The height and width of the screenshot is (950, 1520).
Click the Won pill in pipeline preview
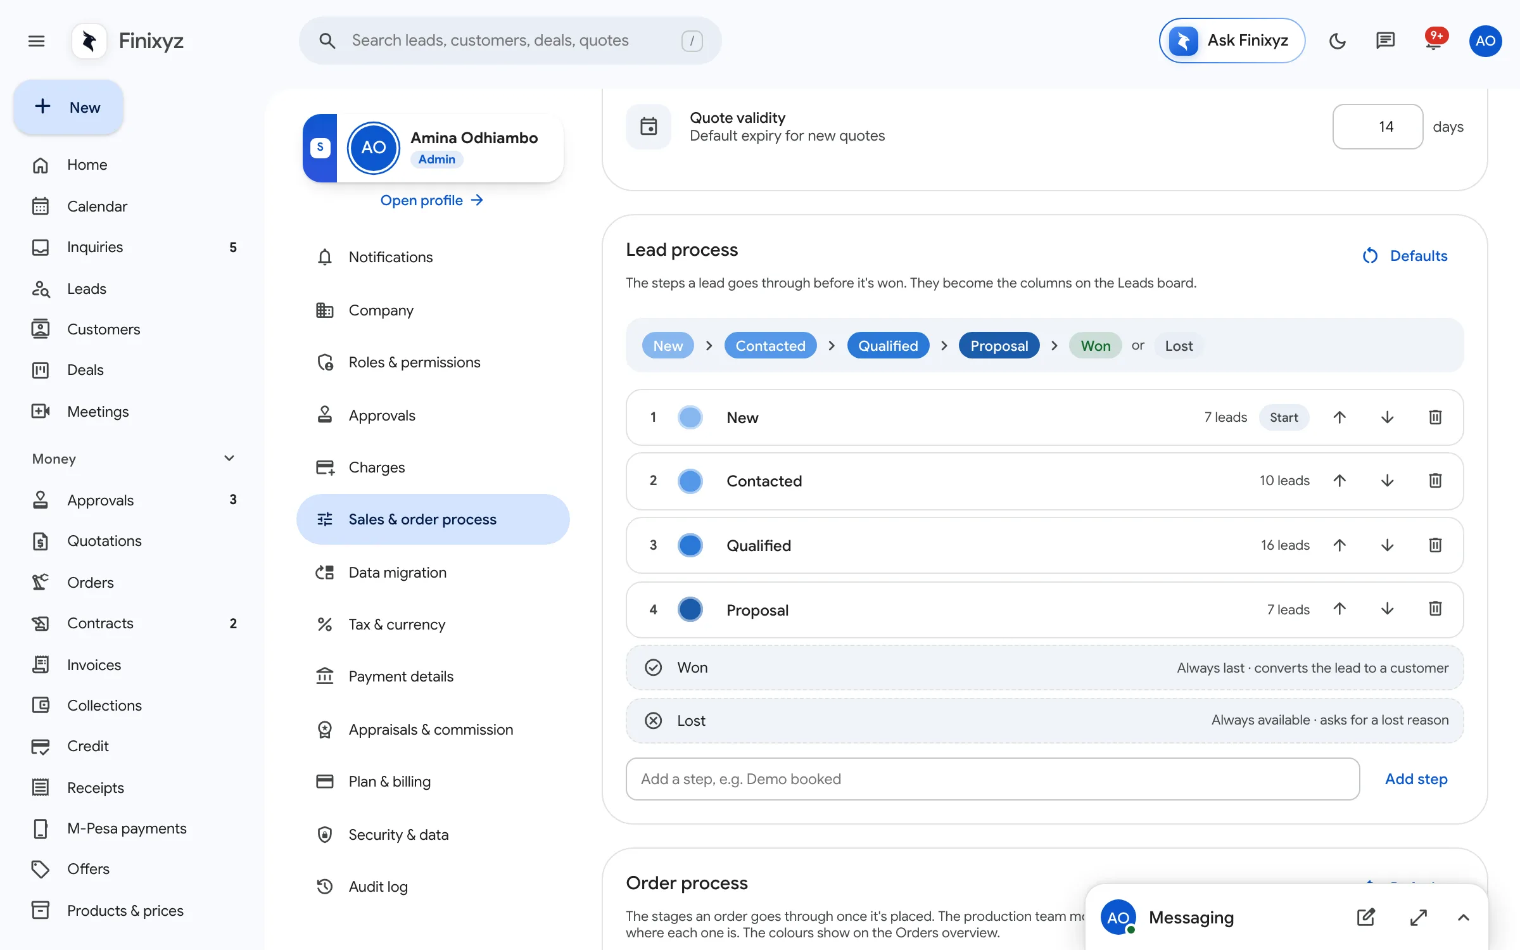coord(1095,346)
